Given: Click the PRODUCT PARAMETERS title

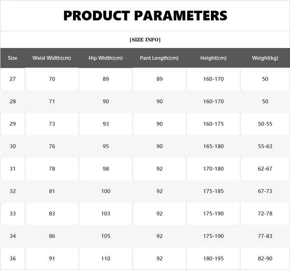Looking at the screenshot, I should (145, 16).
